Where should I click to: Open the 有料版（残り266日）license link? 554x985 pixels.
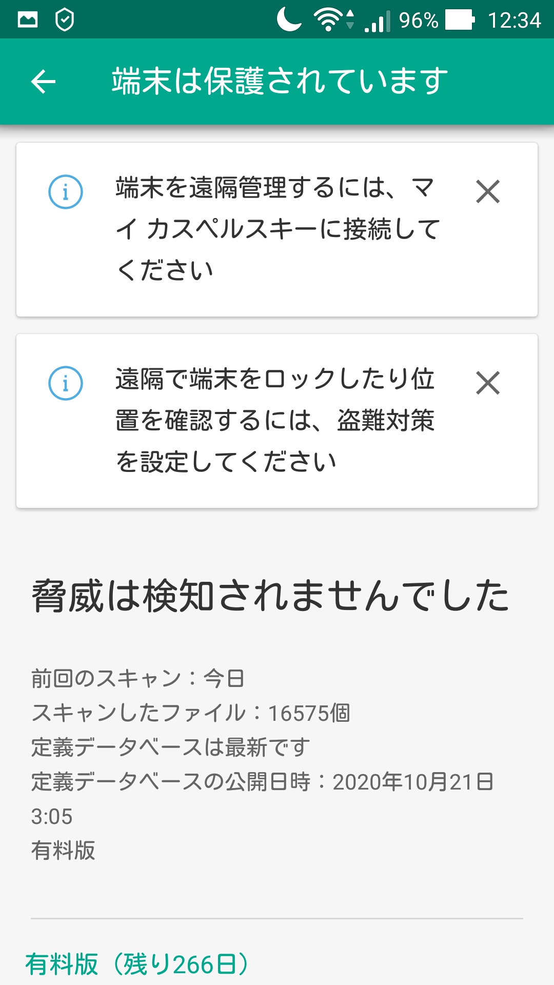click(x=137, y=964)
